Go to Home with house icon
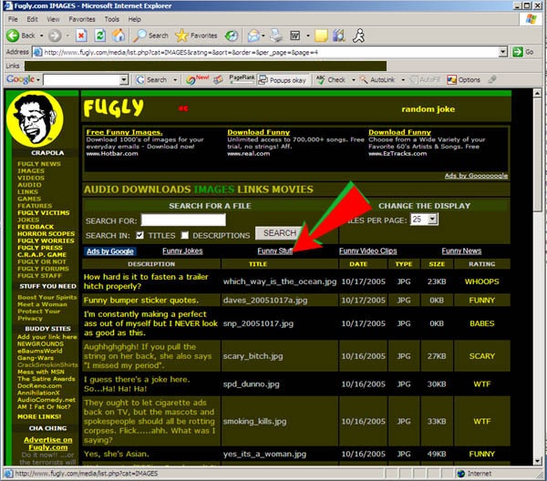 (x=119, y=36)
